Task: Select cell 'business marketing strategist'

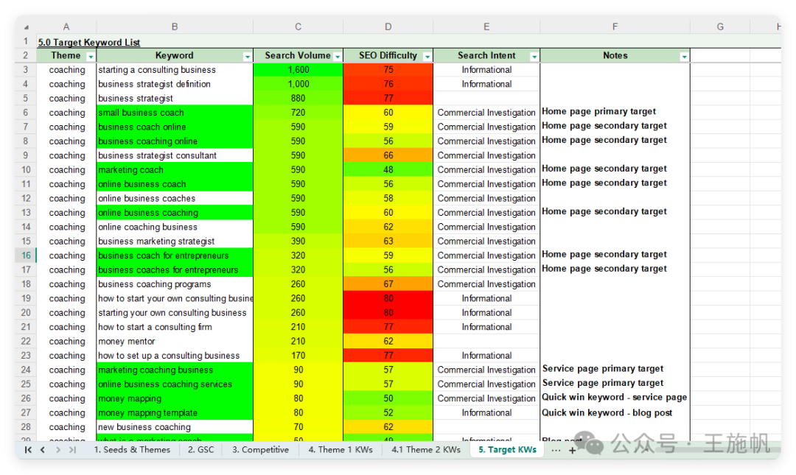Action: pyautogui.click(x=175, y=242)
